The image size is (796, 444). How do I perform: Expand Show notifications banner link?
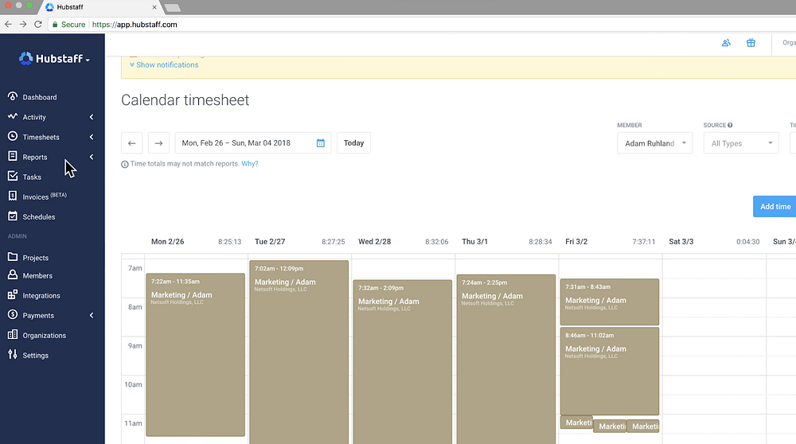tap(164, 65)
